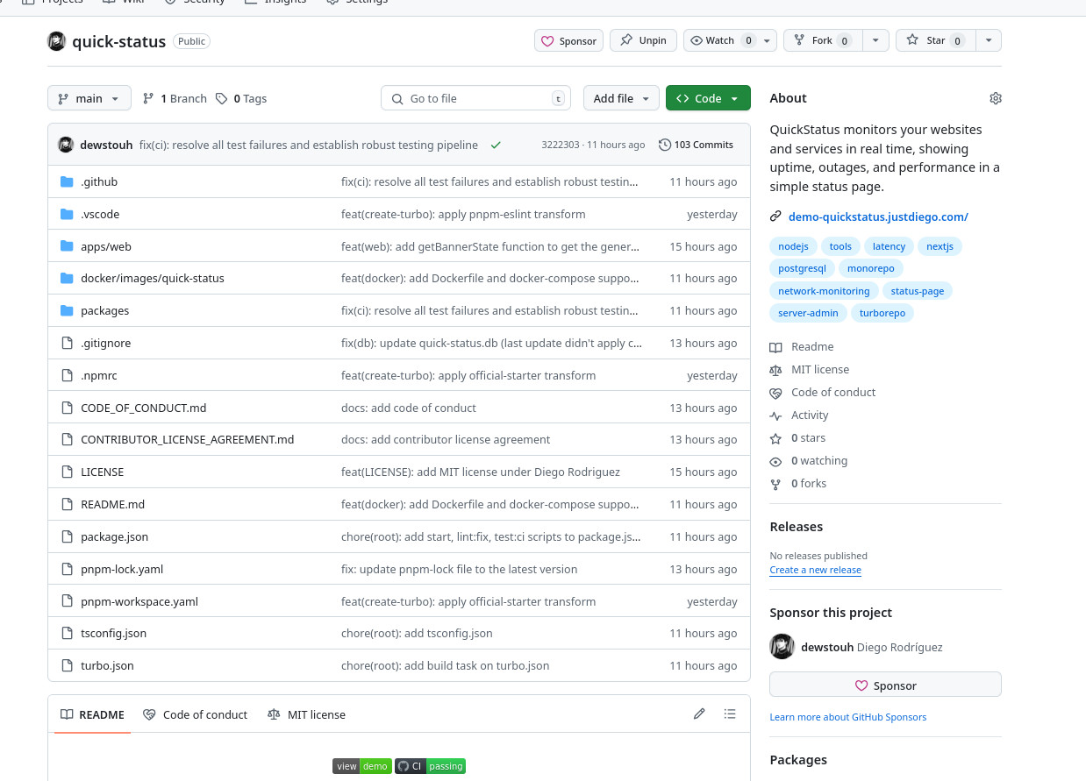Toggle the Unpin button
The image size is (1086, 781).
click(x=643, y=40)
